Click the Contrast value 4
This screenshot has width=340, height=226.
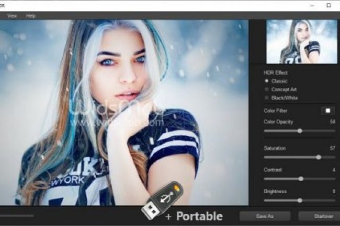[334, 170]
